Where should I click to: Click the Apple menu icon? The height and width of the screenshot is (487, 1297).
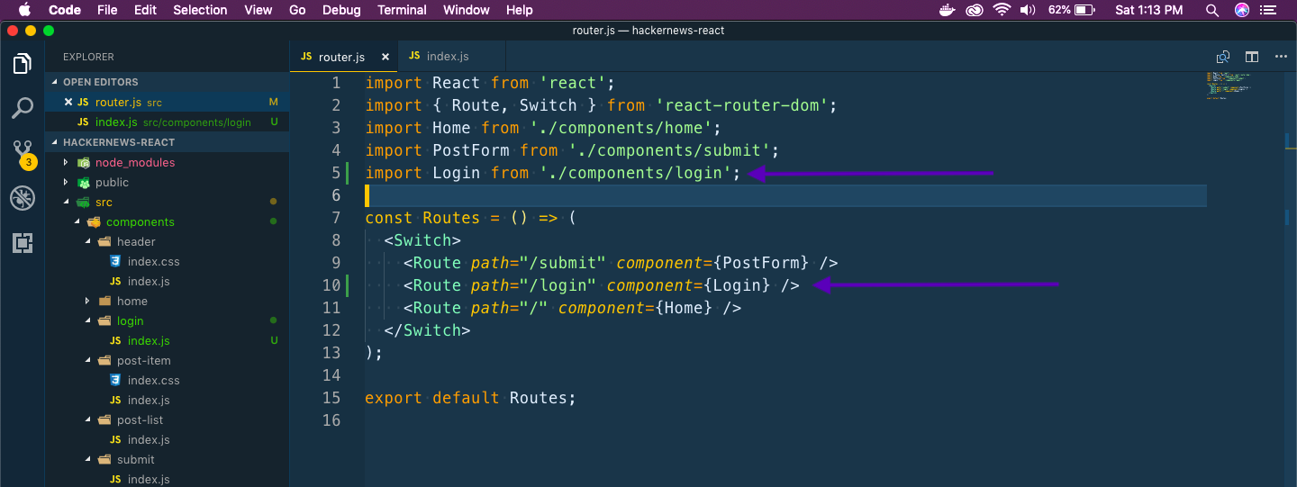coord(24,10)
